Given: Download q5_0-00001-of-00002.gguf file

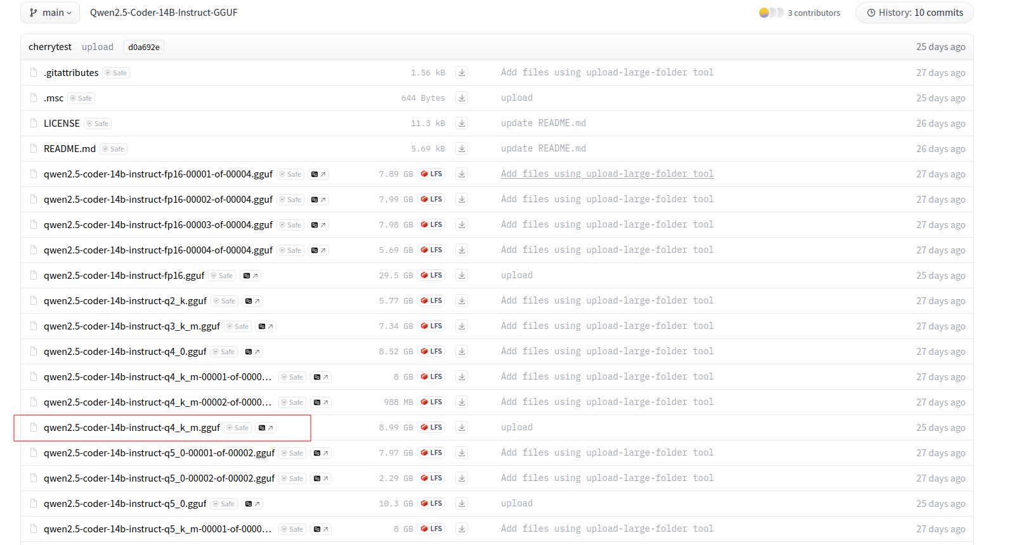Looking at the screenshot, I should pos(462,452).
